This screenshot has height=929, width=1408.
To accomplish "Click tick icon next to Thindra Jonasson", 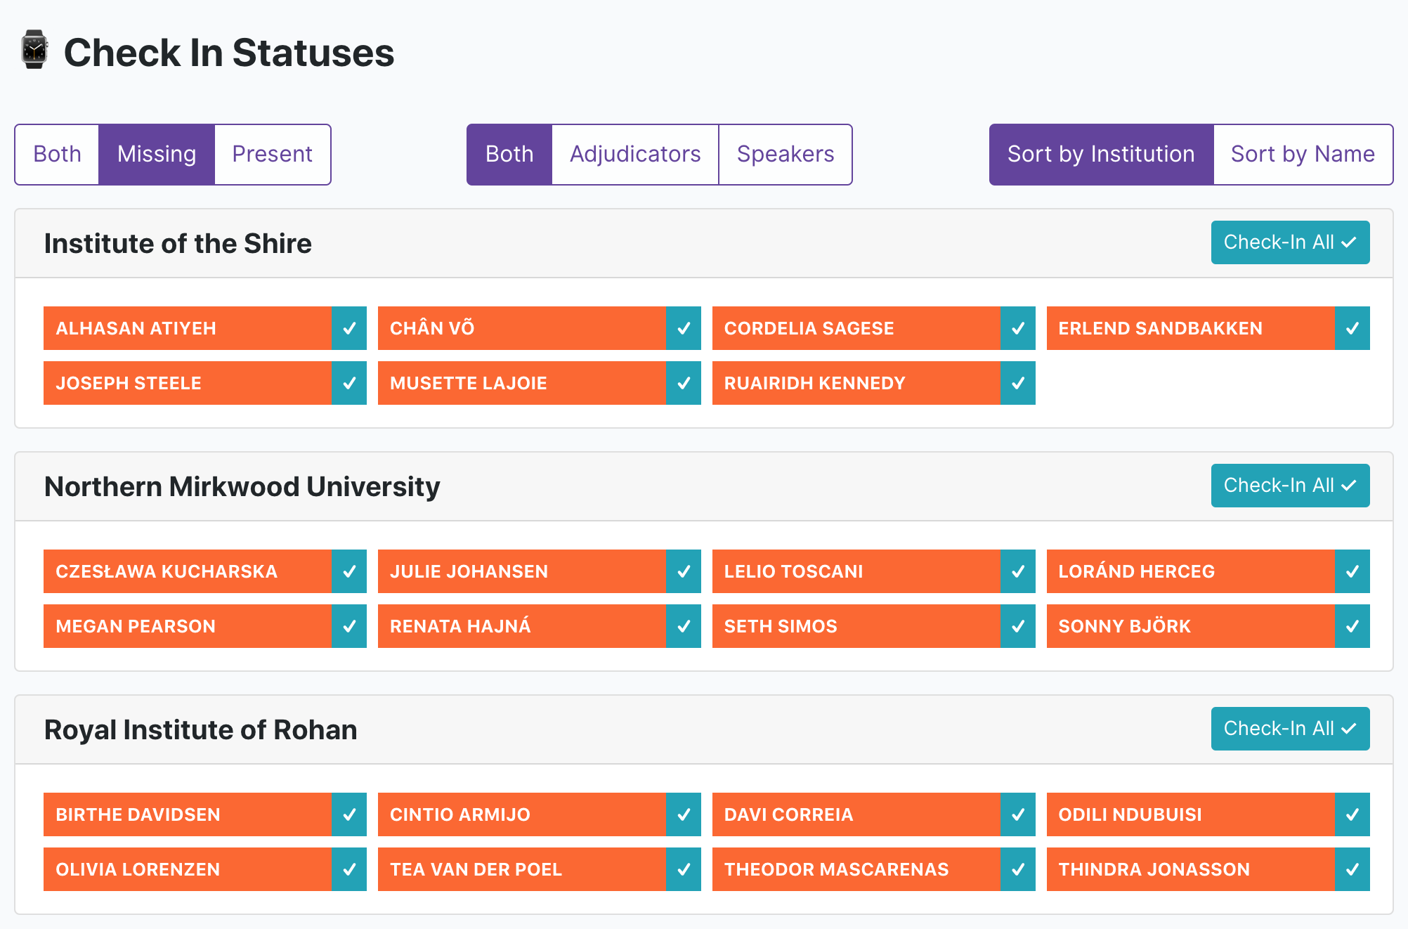I will tap(1352, 869).
